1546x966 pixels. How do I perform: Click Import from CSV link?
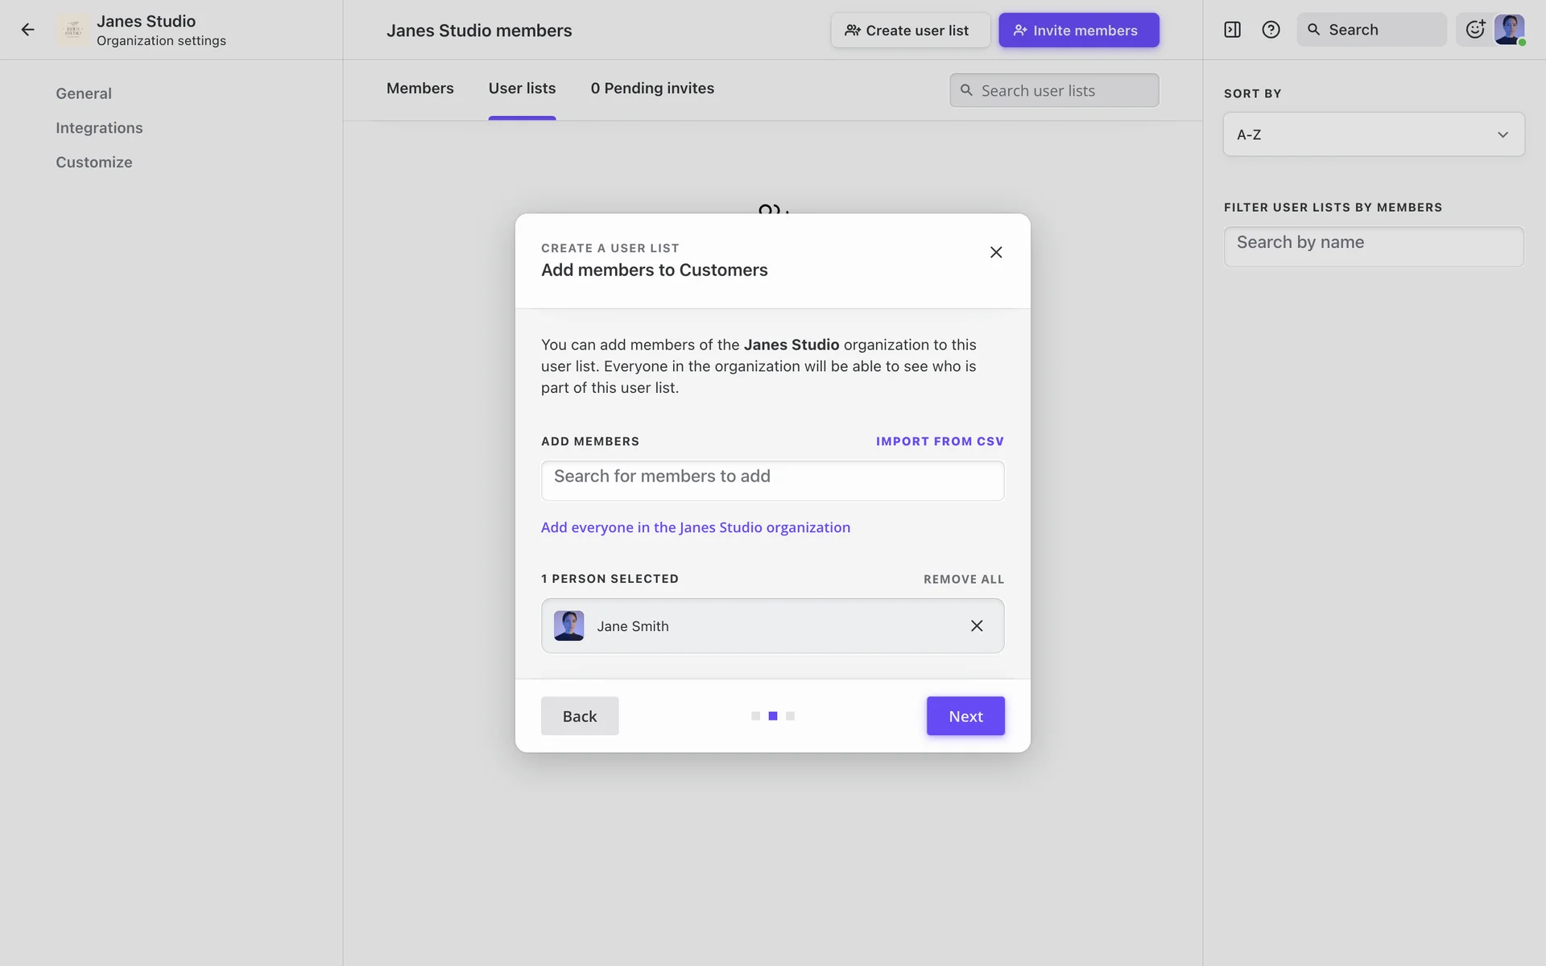940,441
